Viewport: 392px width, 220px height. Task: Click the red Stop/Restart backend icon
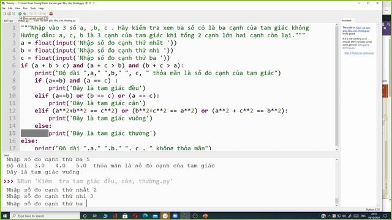pyautogui.click(x=51, y=13)
